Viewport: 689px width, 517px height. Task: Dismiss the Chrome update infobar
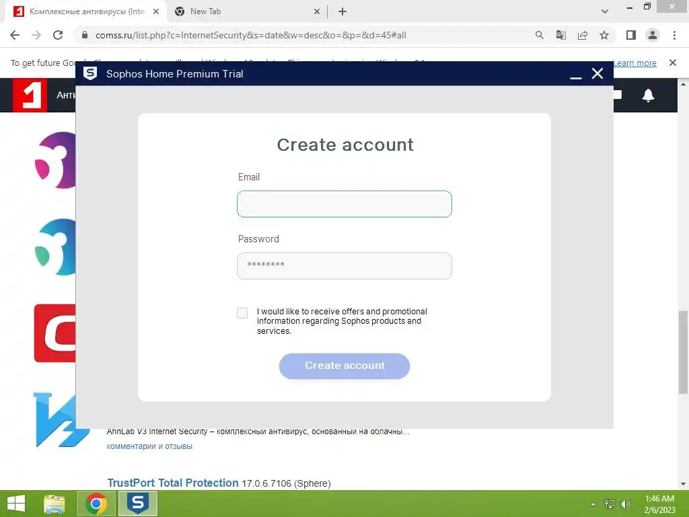(x=673, y=63)
